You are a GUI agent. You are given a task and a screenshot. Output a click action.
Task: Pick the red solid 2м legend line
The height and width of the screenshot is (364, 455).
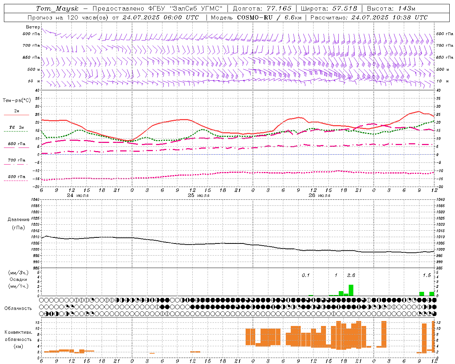(16, 115)
